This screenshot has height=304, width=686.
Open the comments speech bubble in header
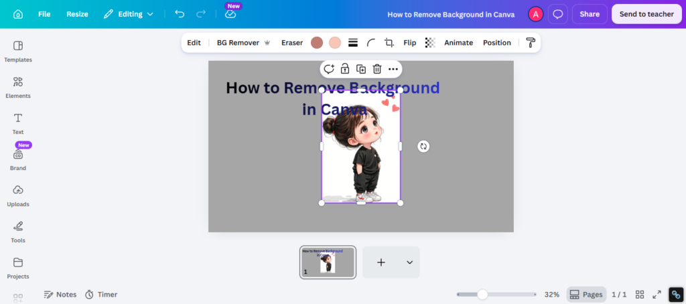pos(558,14)
